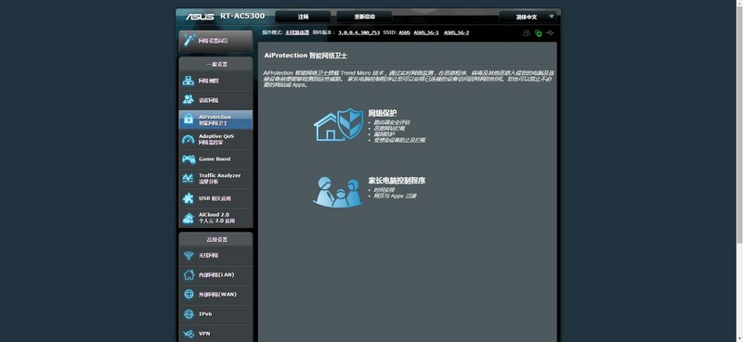Open WAN 外部网络(WAN) setting
This screenshot has height=342, width=743.
pos(215,294)
